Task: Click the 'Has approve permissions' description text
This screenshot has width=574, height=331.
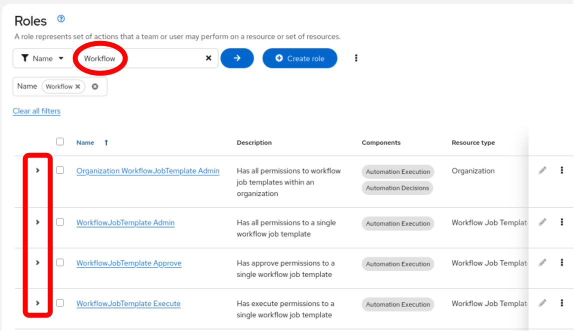Action: [285, 269]
